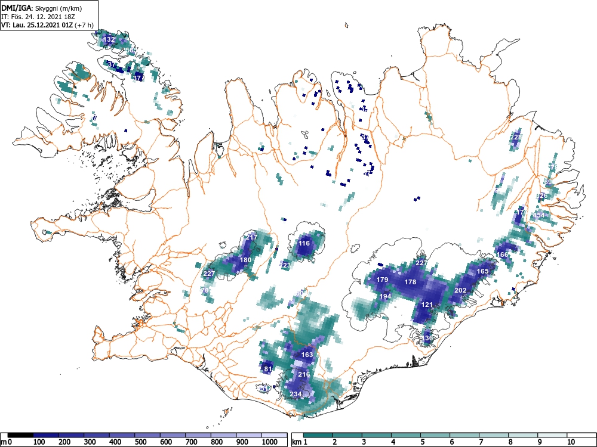
Task: Click the 165 visibility value label
Action: [x=482, y=271]
